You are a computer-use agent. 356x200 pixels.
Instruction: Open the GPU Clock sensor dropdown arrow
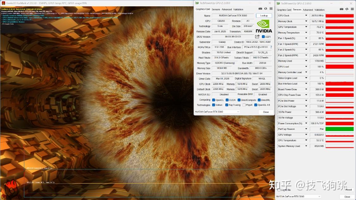[306, 16]
